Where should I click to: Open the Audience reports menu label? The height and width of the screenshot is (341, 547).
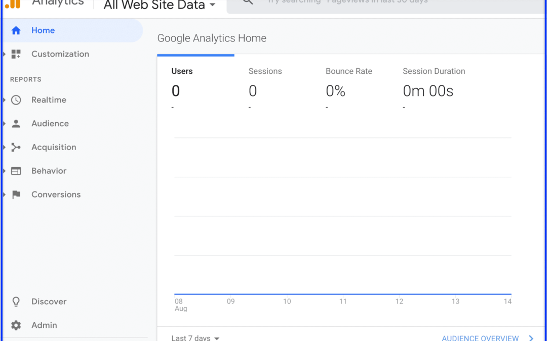pos(50,124)
